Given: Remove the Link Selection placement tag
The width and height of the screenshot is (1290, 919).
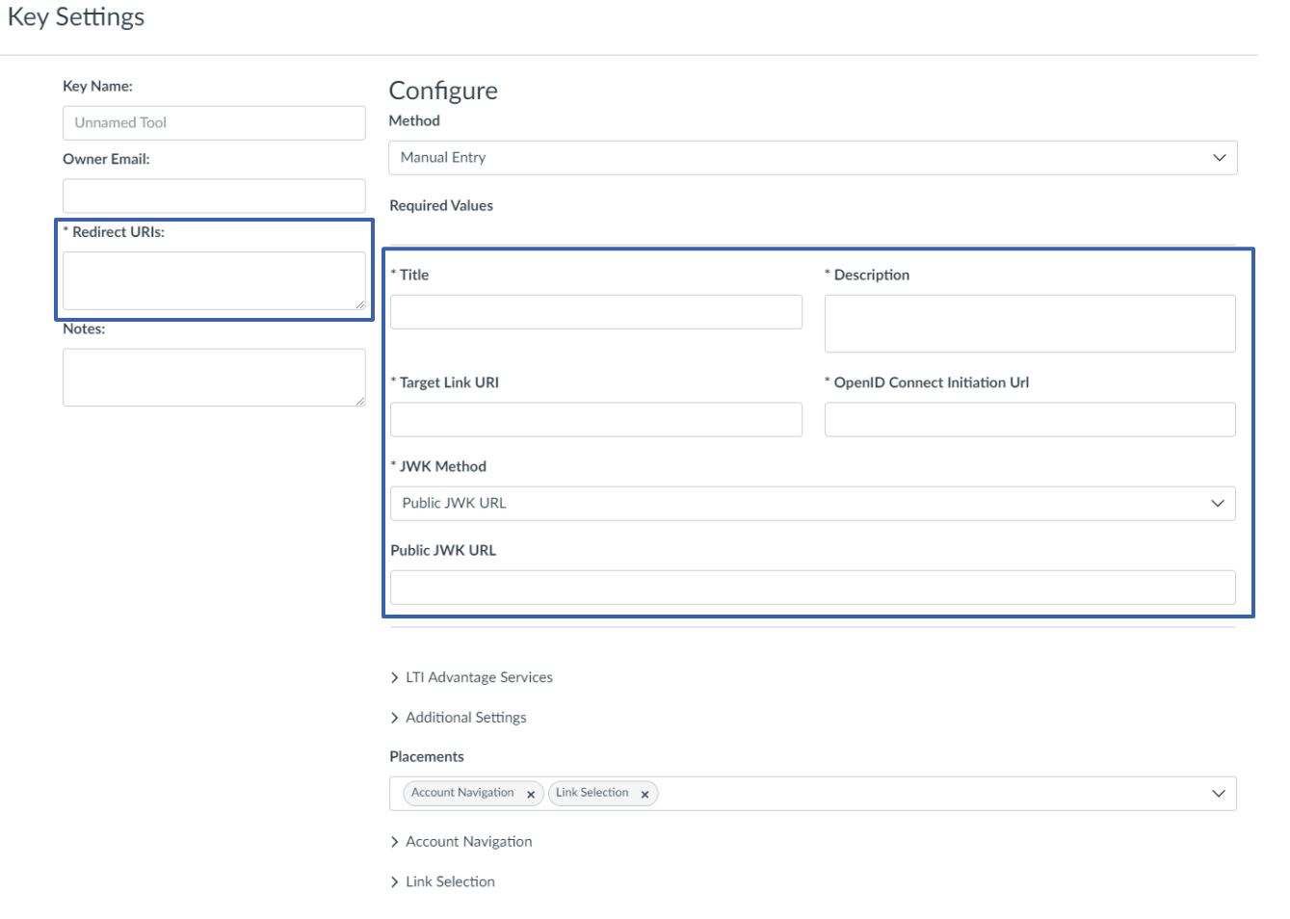Looking at the screenshot, I should (645, 795).
